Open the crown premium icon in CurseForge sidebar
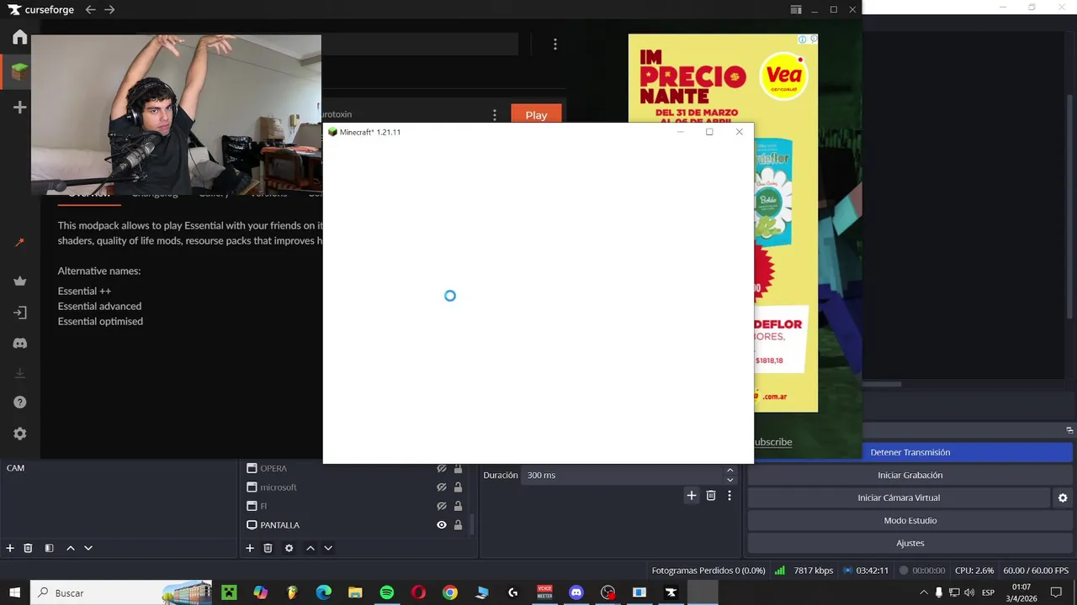 coord(19,281)
